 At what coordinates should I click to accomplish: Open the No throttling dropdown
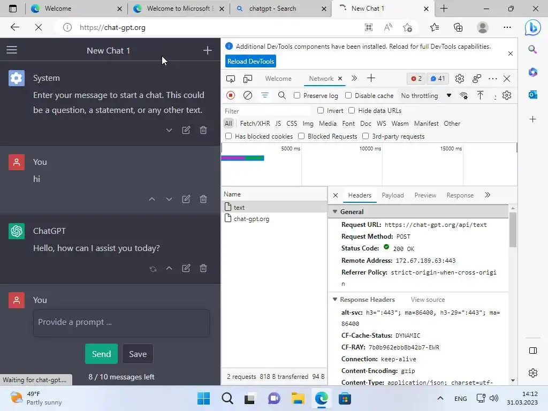click(x=426, y=96)
